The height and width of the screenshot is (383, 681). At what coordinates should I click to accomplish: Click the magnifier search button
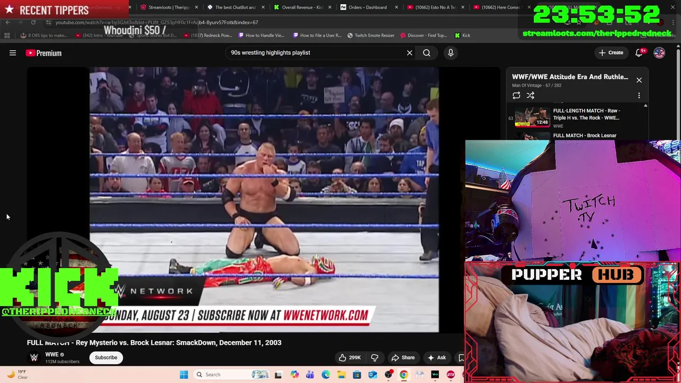(427, 53)
